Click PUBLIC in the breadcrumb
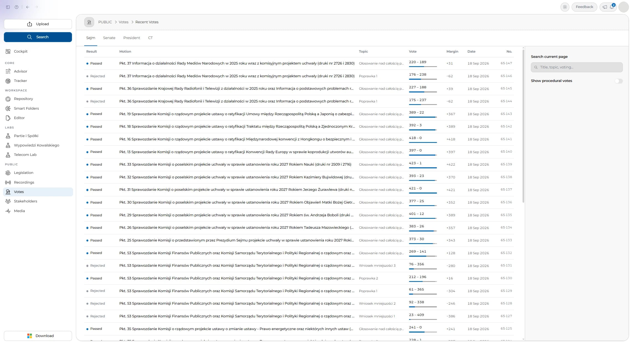 pyautogui.click(x=105, y=22)
